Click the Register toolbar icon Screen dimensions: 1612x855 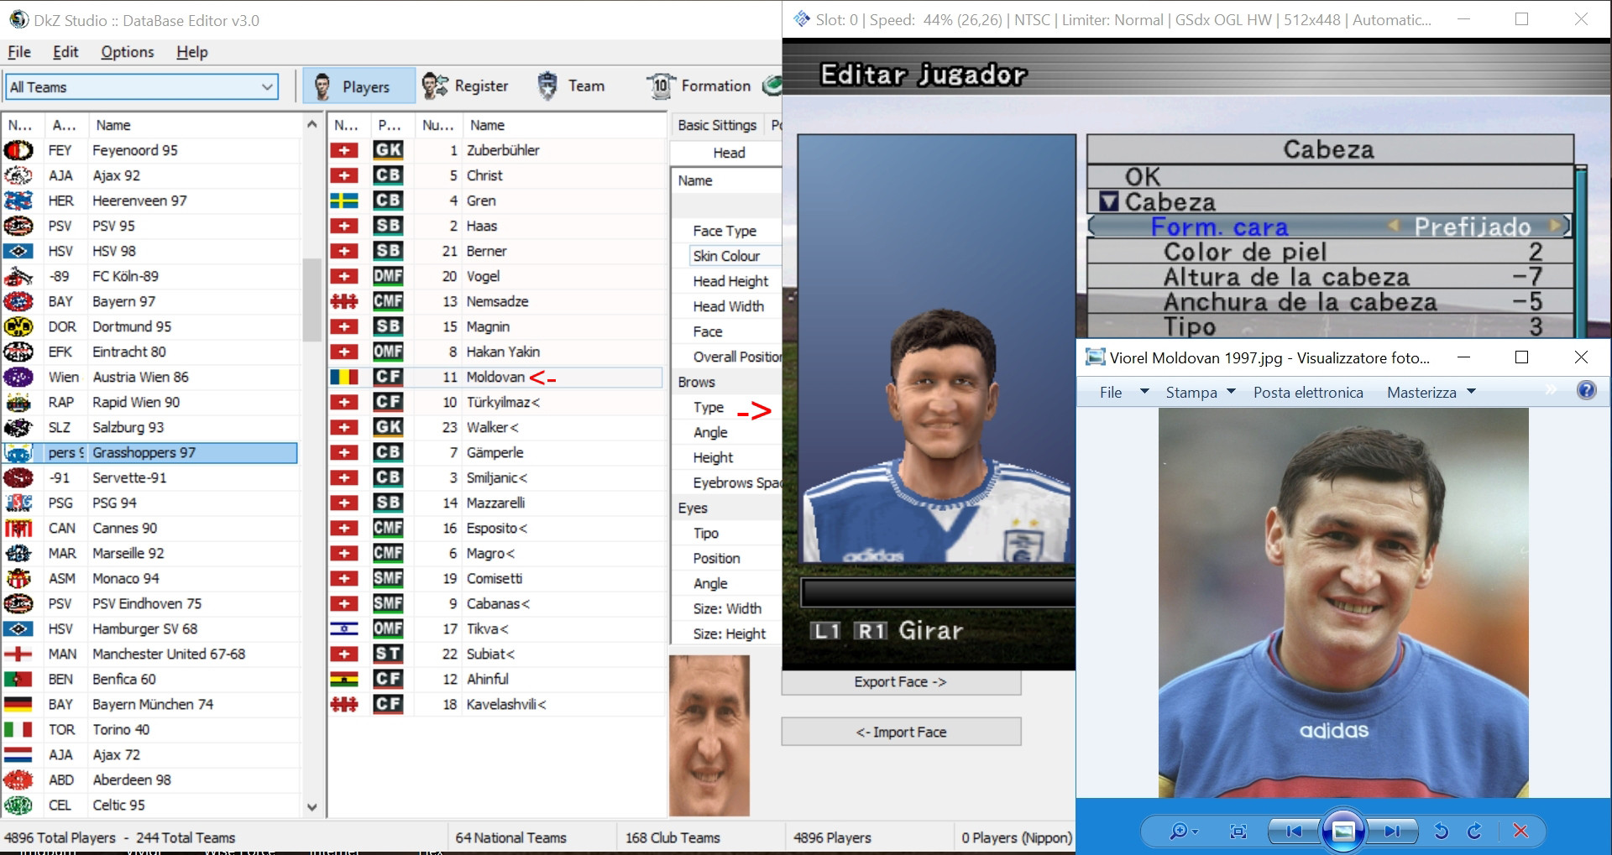435,86
